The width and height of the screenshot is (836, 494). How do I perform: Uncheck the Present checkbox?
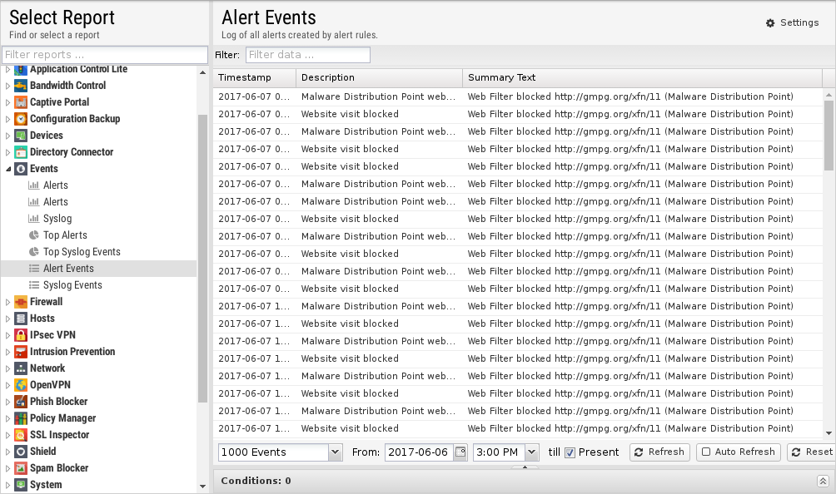click(x=570, y=452)
